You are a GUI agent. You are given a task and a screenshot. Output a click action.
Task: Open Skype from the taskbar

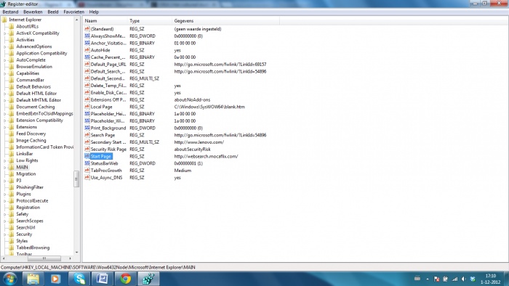coord(79,279)
